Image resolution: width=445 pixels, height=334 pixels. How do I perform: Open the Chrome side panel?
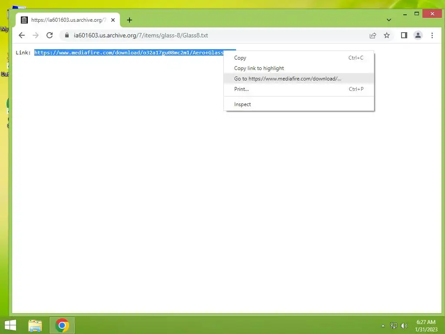click(x=404, y=35)
